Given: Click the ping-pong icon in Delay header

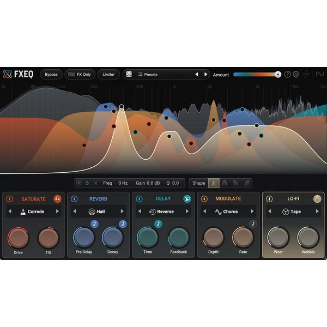Looking at the screenshot, I should [187, 199].
